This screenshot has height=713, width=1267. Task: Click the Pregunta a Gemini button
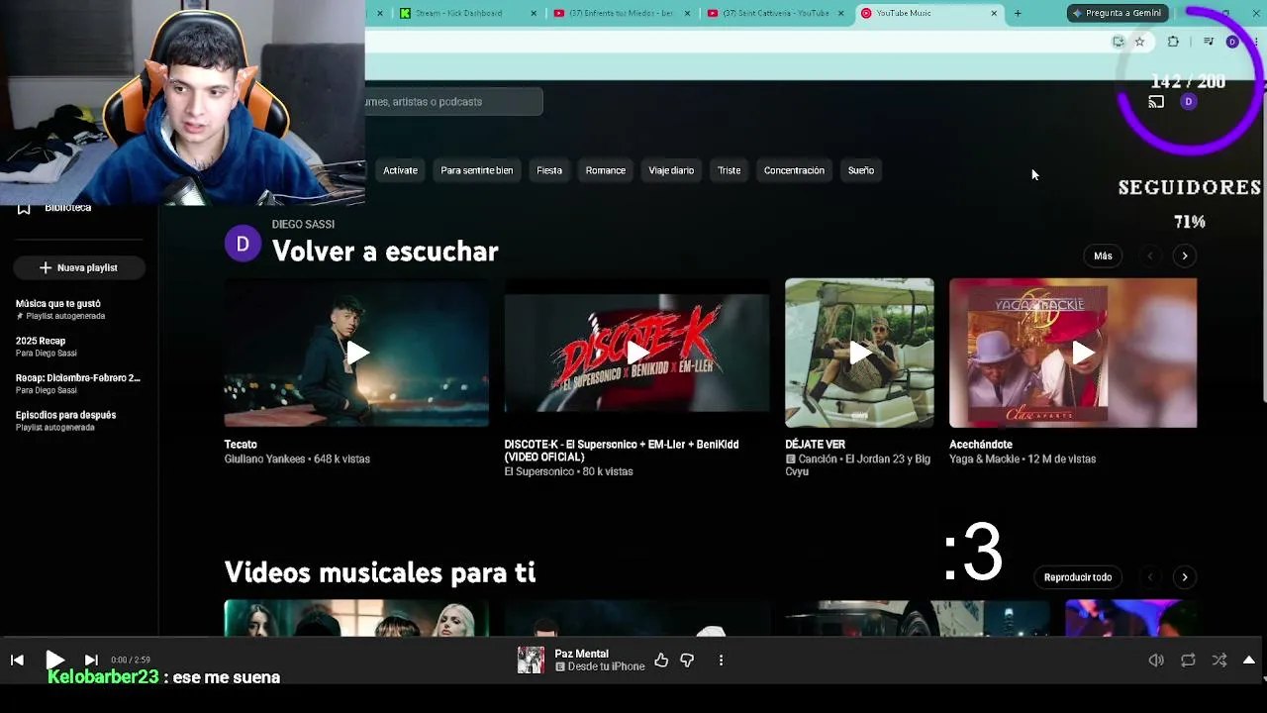coord(1117,13)
